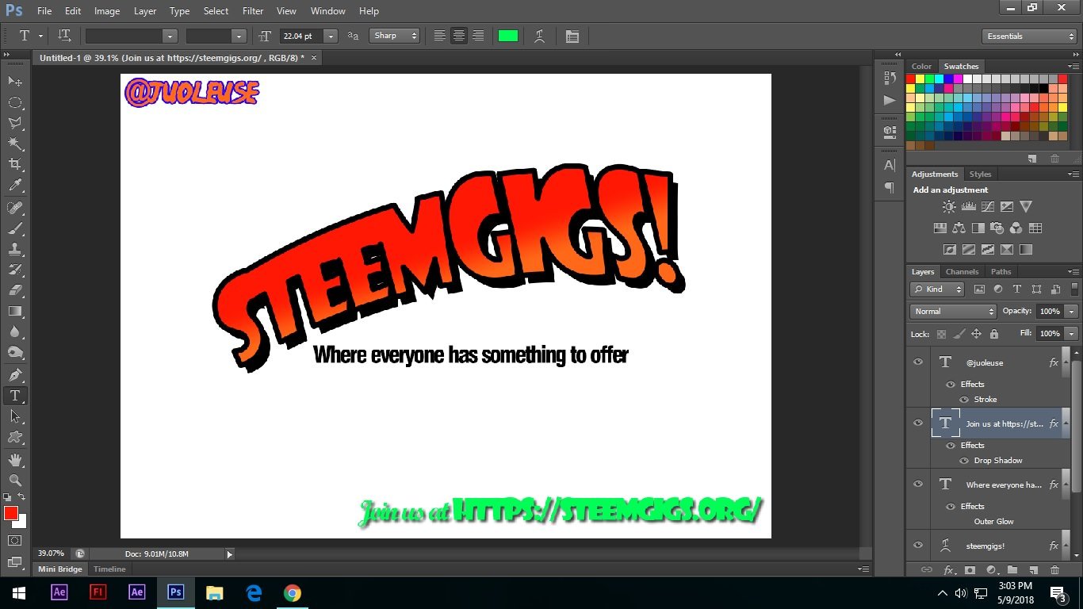Screen dimensions: 1083x609
Task: Click the green text color swatch
Action: 507,36
